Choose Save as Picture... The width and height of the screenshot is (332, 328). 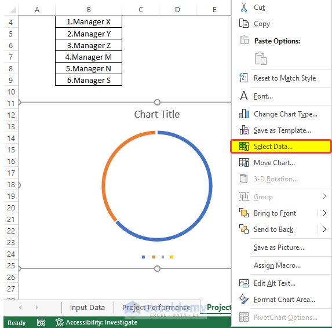pos(279,247)
